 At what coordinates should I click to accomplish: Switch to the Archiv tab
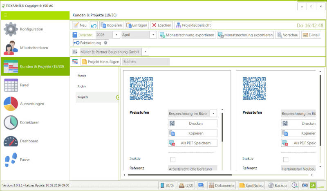82,86
